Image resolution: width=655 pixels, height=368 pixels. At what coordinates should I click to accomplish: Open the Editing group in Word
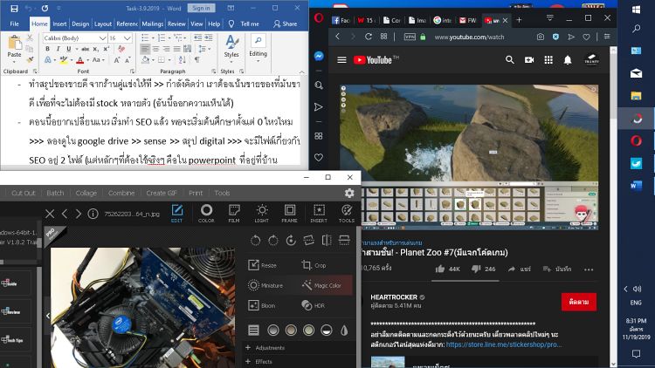point(259,47)
